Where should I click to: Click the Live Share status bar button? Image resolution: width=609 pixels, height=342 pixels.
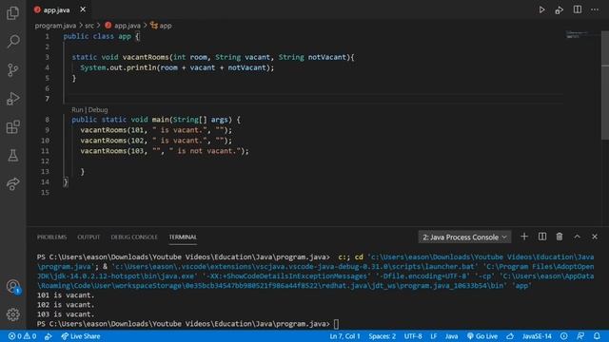[81, 336]
